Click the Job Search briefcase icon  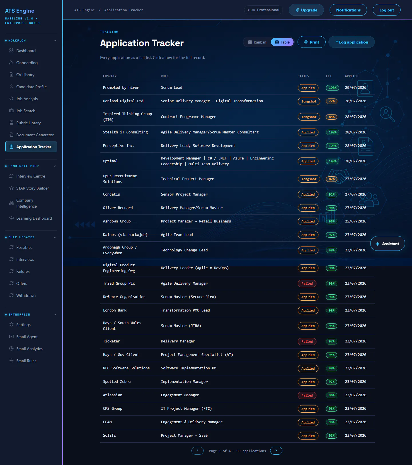click(x=11, y=111)
